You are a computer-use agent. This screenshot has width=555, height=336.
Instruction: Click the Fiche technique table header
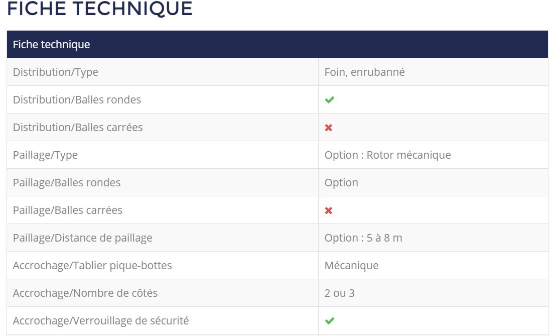[x=51, y=45]
